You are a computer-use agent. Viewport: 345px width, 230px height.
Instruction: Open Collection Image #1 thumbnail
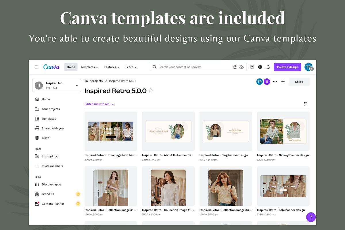pyautogui.click(x=111, y=186)
